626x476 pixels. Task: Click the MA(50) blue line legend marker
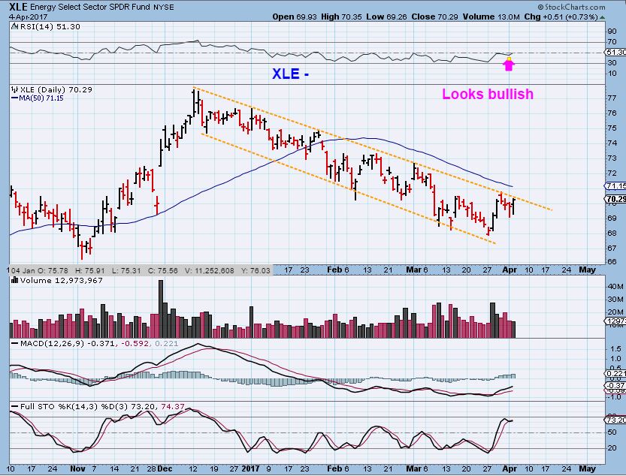(x=15, y=98)
